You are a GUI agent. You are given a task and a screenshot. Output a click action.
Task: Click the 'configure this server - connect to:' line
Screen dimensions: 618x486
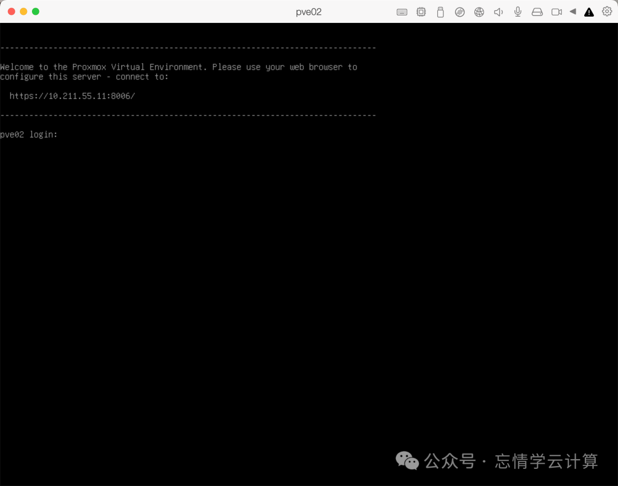[84, 77]
